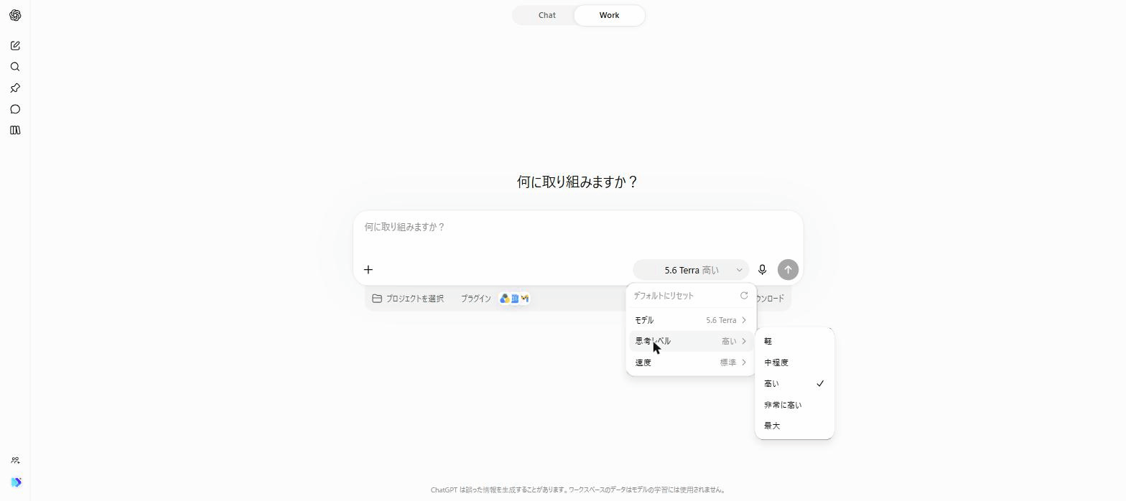Screen dimensions: 1126x501
Task: Select the 軽 thinking level
Action: (x=794, y=342)
